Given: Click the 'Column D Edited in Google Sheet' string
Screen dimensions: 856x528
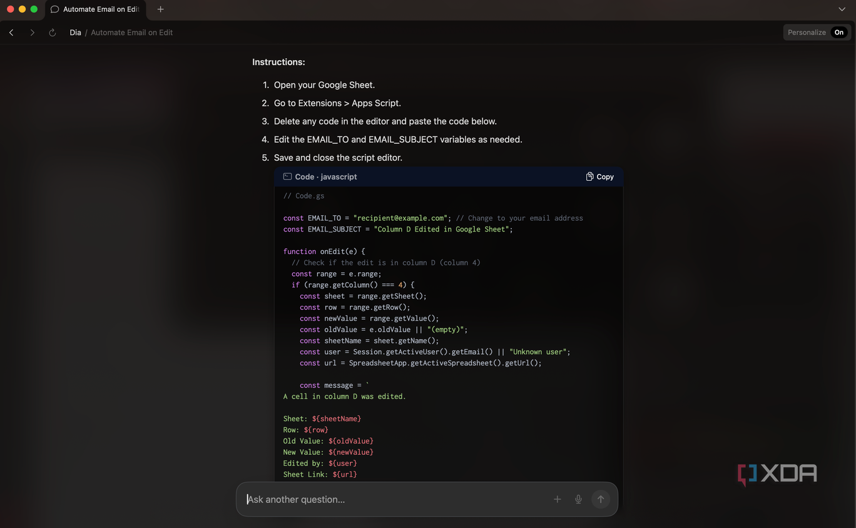Looking at the screenshot, I should pos(441,230).
